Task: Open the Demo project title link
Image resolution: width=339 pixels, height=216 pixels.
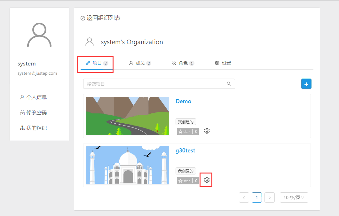Action: (x=183, y=101)
